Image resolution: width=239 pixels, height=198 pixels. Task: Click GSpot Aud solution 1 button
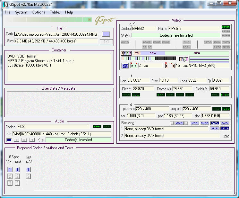point(17,169)
